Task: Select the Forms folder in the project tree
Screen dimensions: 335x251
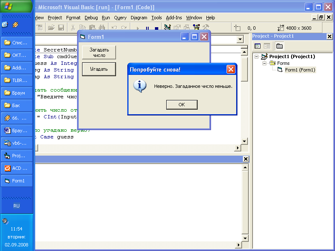Action: pyautogui.click(x=283, y=63)
